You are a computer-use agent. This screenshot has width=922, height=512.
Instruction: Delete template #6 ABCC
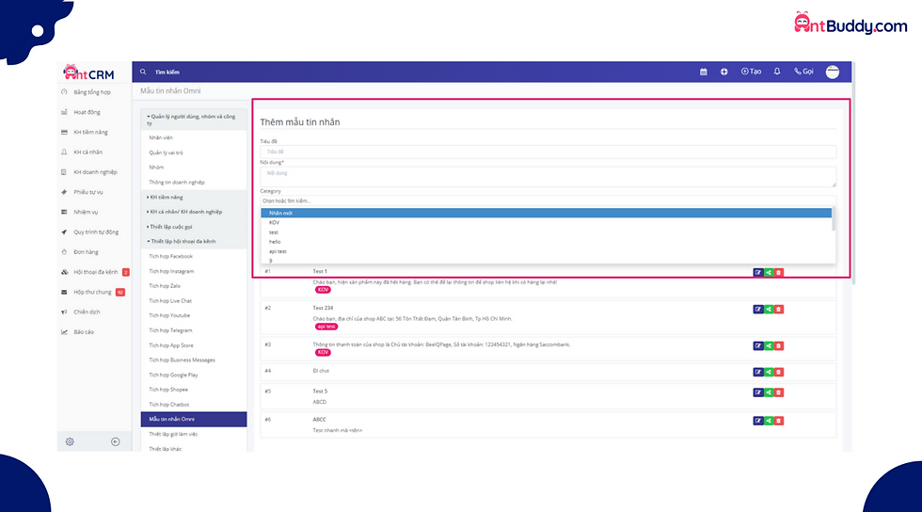click(779, 421)
